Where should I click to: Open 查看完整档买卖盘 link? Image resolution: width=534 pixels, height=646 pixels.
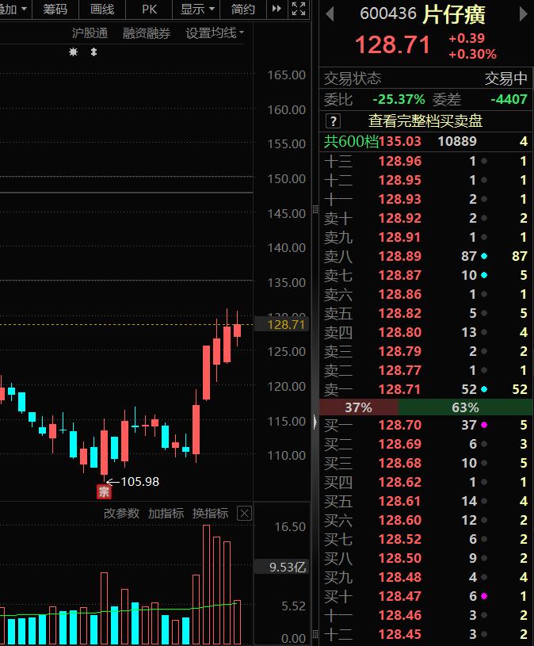coord(425,120)
